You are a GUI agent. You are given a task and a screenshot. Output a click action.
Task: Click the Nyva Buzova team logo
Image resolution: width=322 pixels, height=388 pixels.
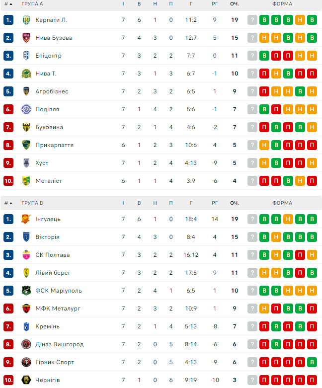(26, 38)
